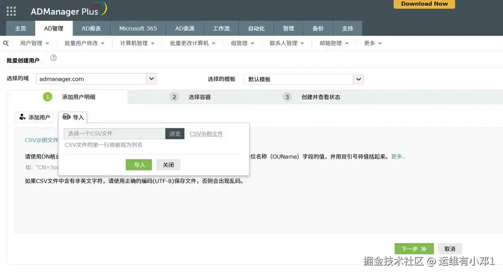Screen dimensions: 503x275
Task: Switch to the 工作流 tab
Action: coord(221,28)
